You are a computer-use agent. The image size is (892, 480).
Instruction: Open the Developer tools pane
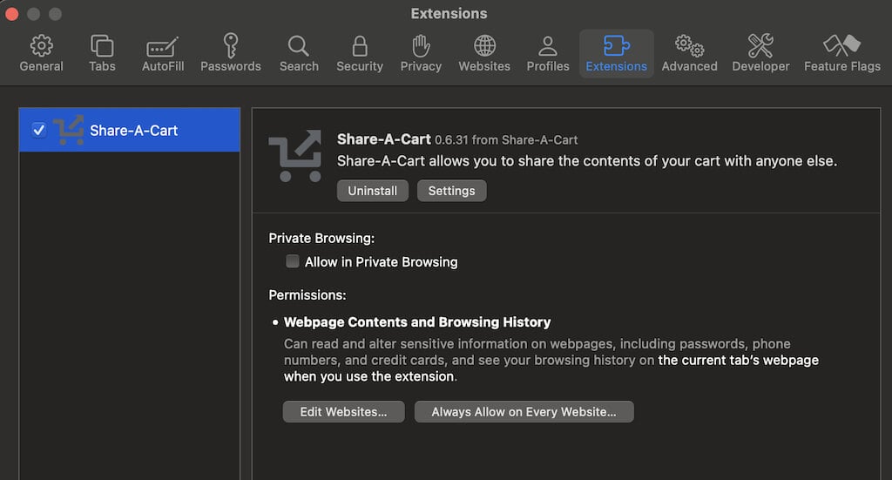760,53
